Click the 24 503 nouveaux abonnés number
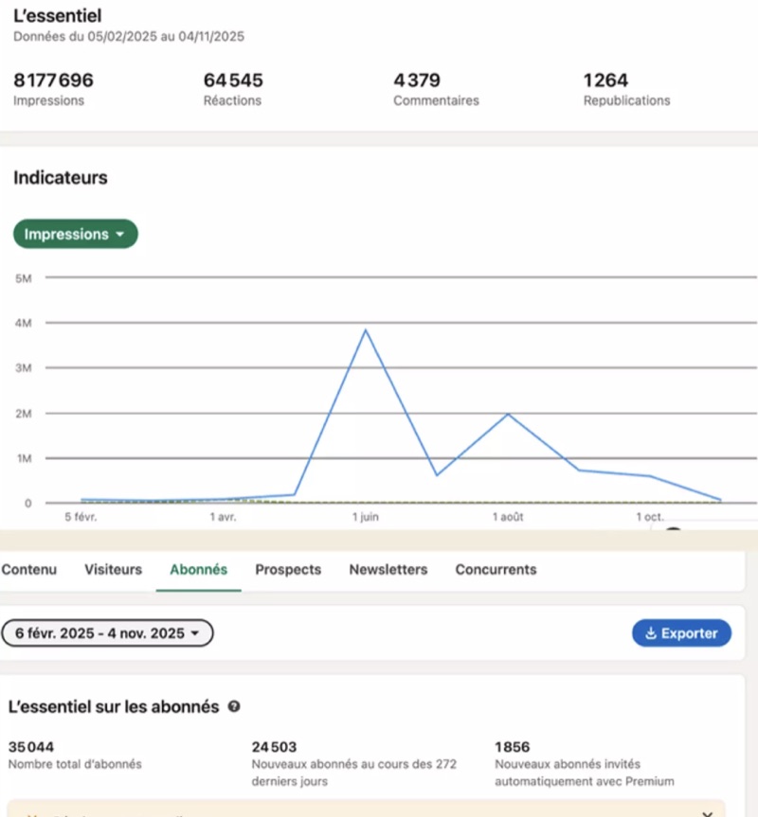This screenshot has width=758, height=817. (x=274, y=747)
